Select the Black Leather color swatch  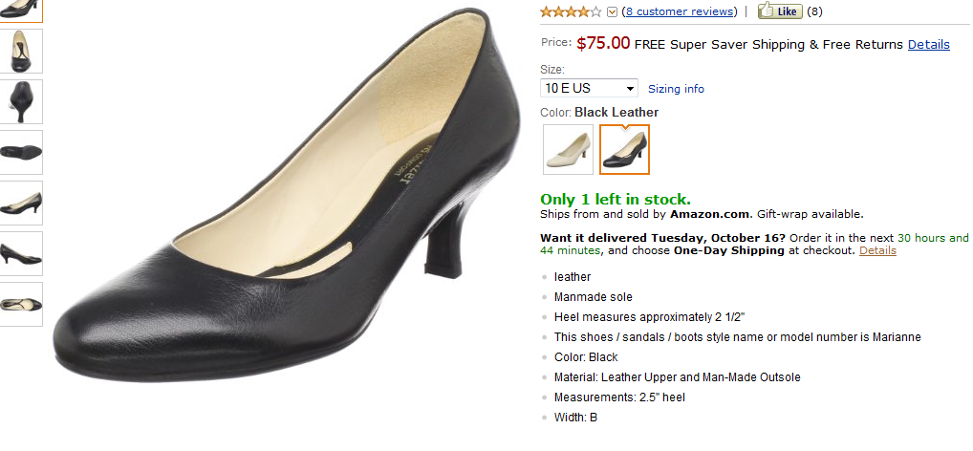click(x=624, y=149)
